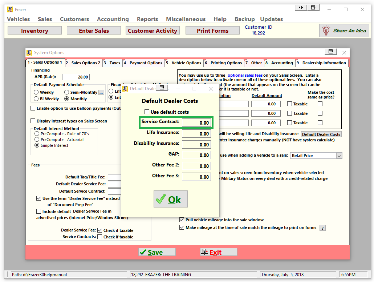374x282 pixels.
Task: Click the GAP cost field
Action: coord(196,155)
